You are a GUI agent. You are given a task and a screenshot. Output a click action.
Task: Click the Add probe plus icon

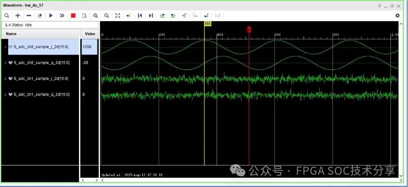18,15
